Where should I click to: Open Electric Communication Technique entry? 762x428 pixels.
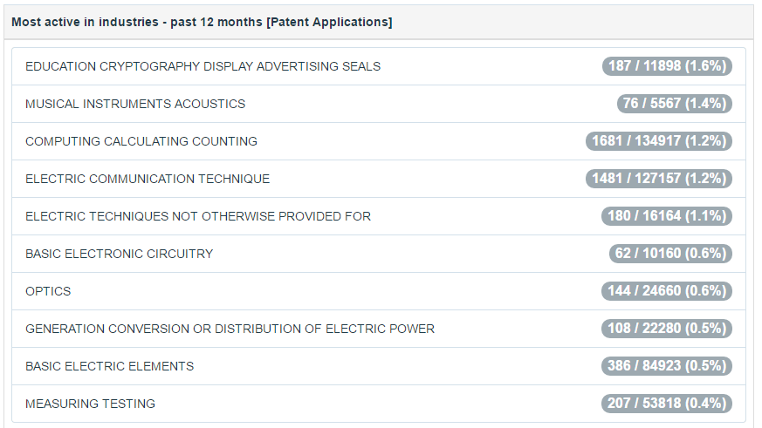click(148, 179)
